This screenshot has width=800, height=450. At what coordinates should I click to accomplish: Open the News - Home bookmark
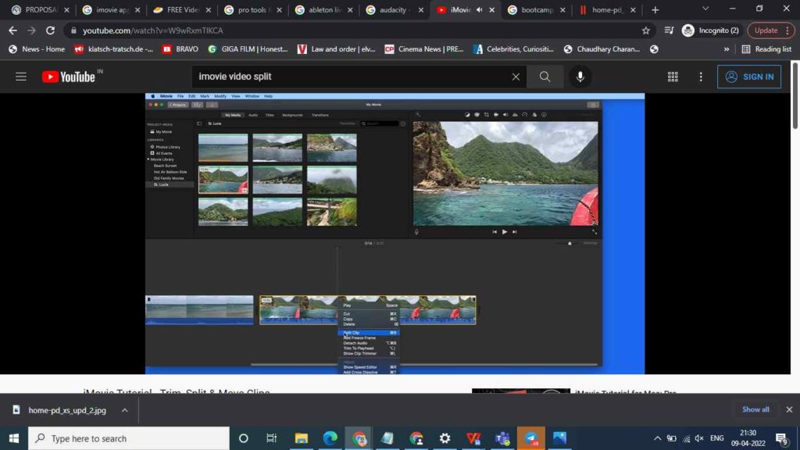(37, 49)
